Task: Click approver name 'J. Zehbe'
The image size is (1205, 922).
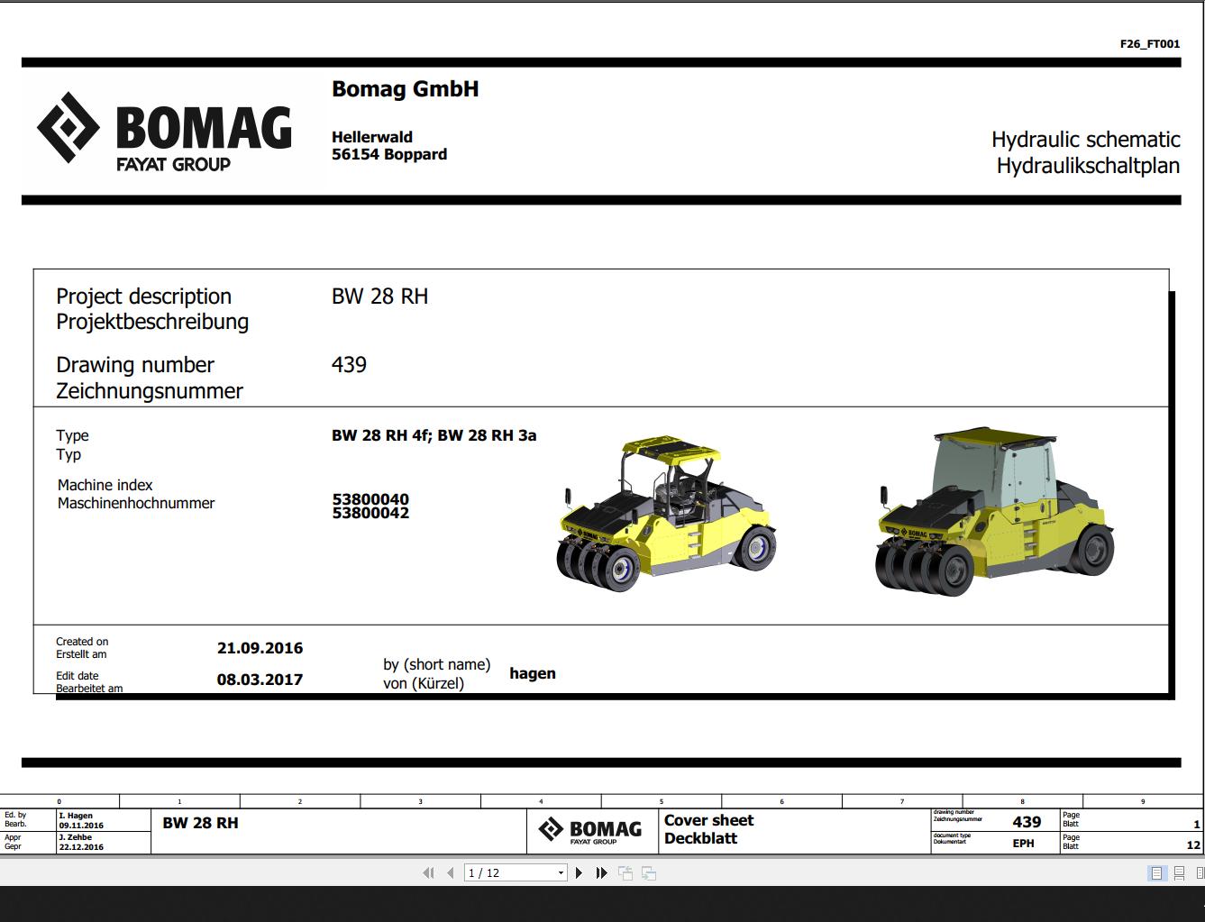Action: point(75,837)
